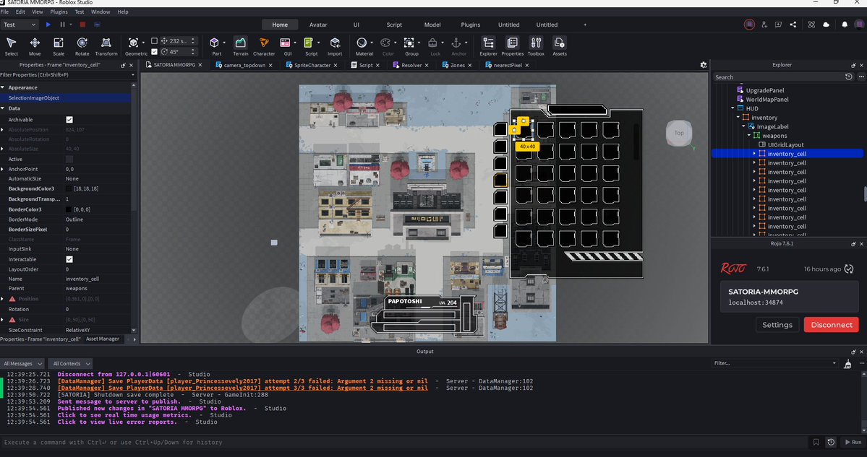The image size is (867, 457).
Task: Activate the Rotate tool
Action: tap(82, 46)
